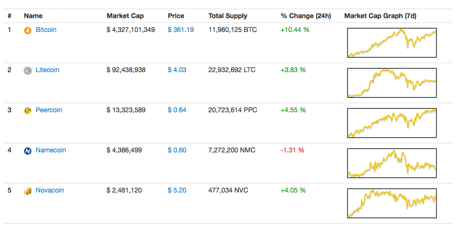The image size is (457, 226).
Task: Sort by the # column header
Action: pyautogui.click(x=10, y=16)
